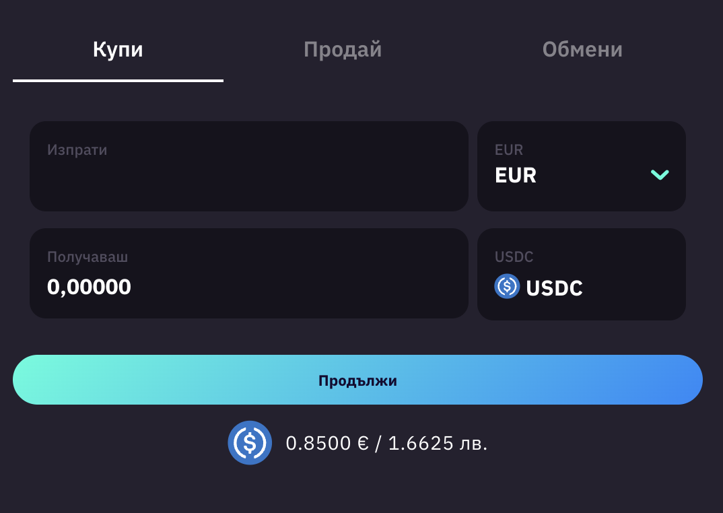
Task: Click the small USDC coin icon in selector
Action: point(507,287)
